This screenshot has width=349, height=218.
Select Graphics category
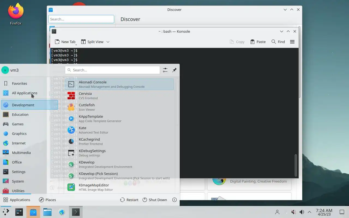click(29, 134)
